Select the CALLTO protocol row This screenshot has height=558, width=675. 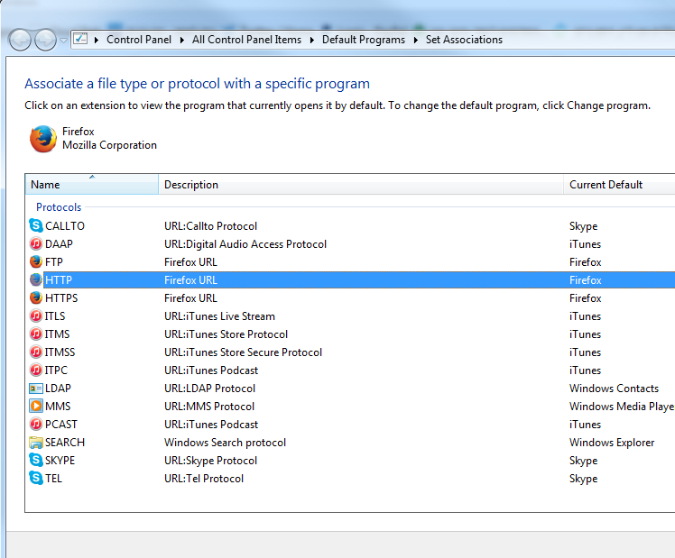[x=350, y=225]
